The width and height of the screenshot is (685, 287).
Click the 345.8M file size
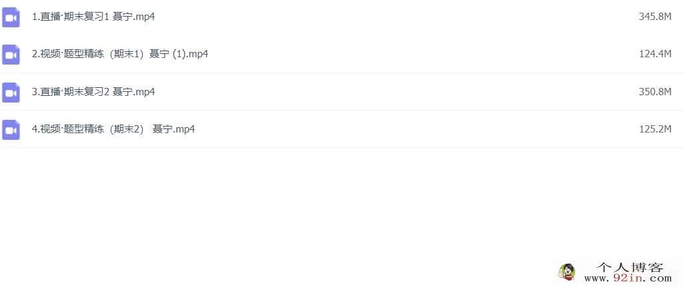click(x=655, y=17)
